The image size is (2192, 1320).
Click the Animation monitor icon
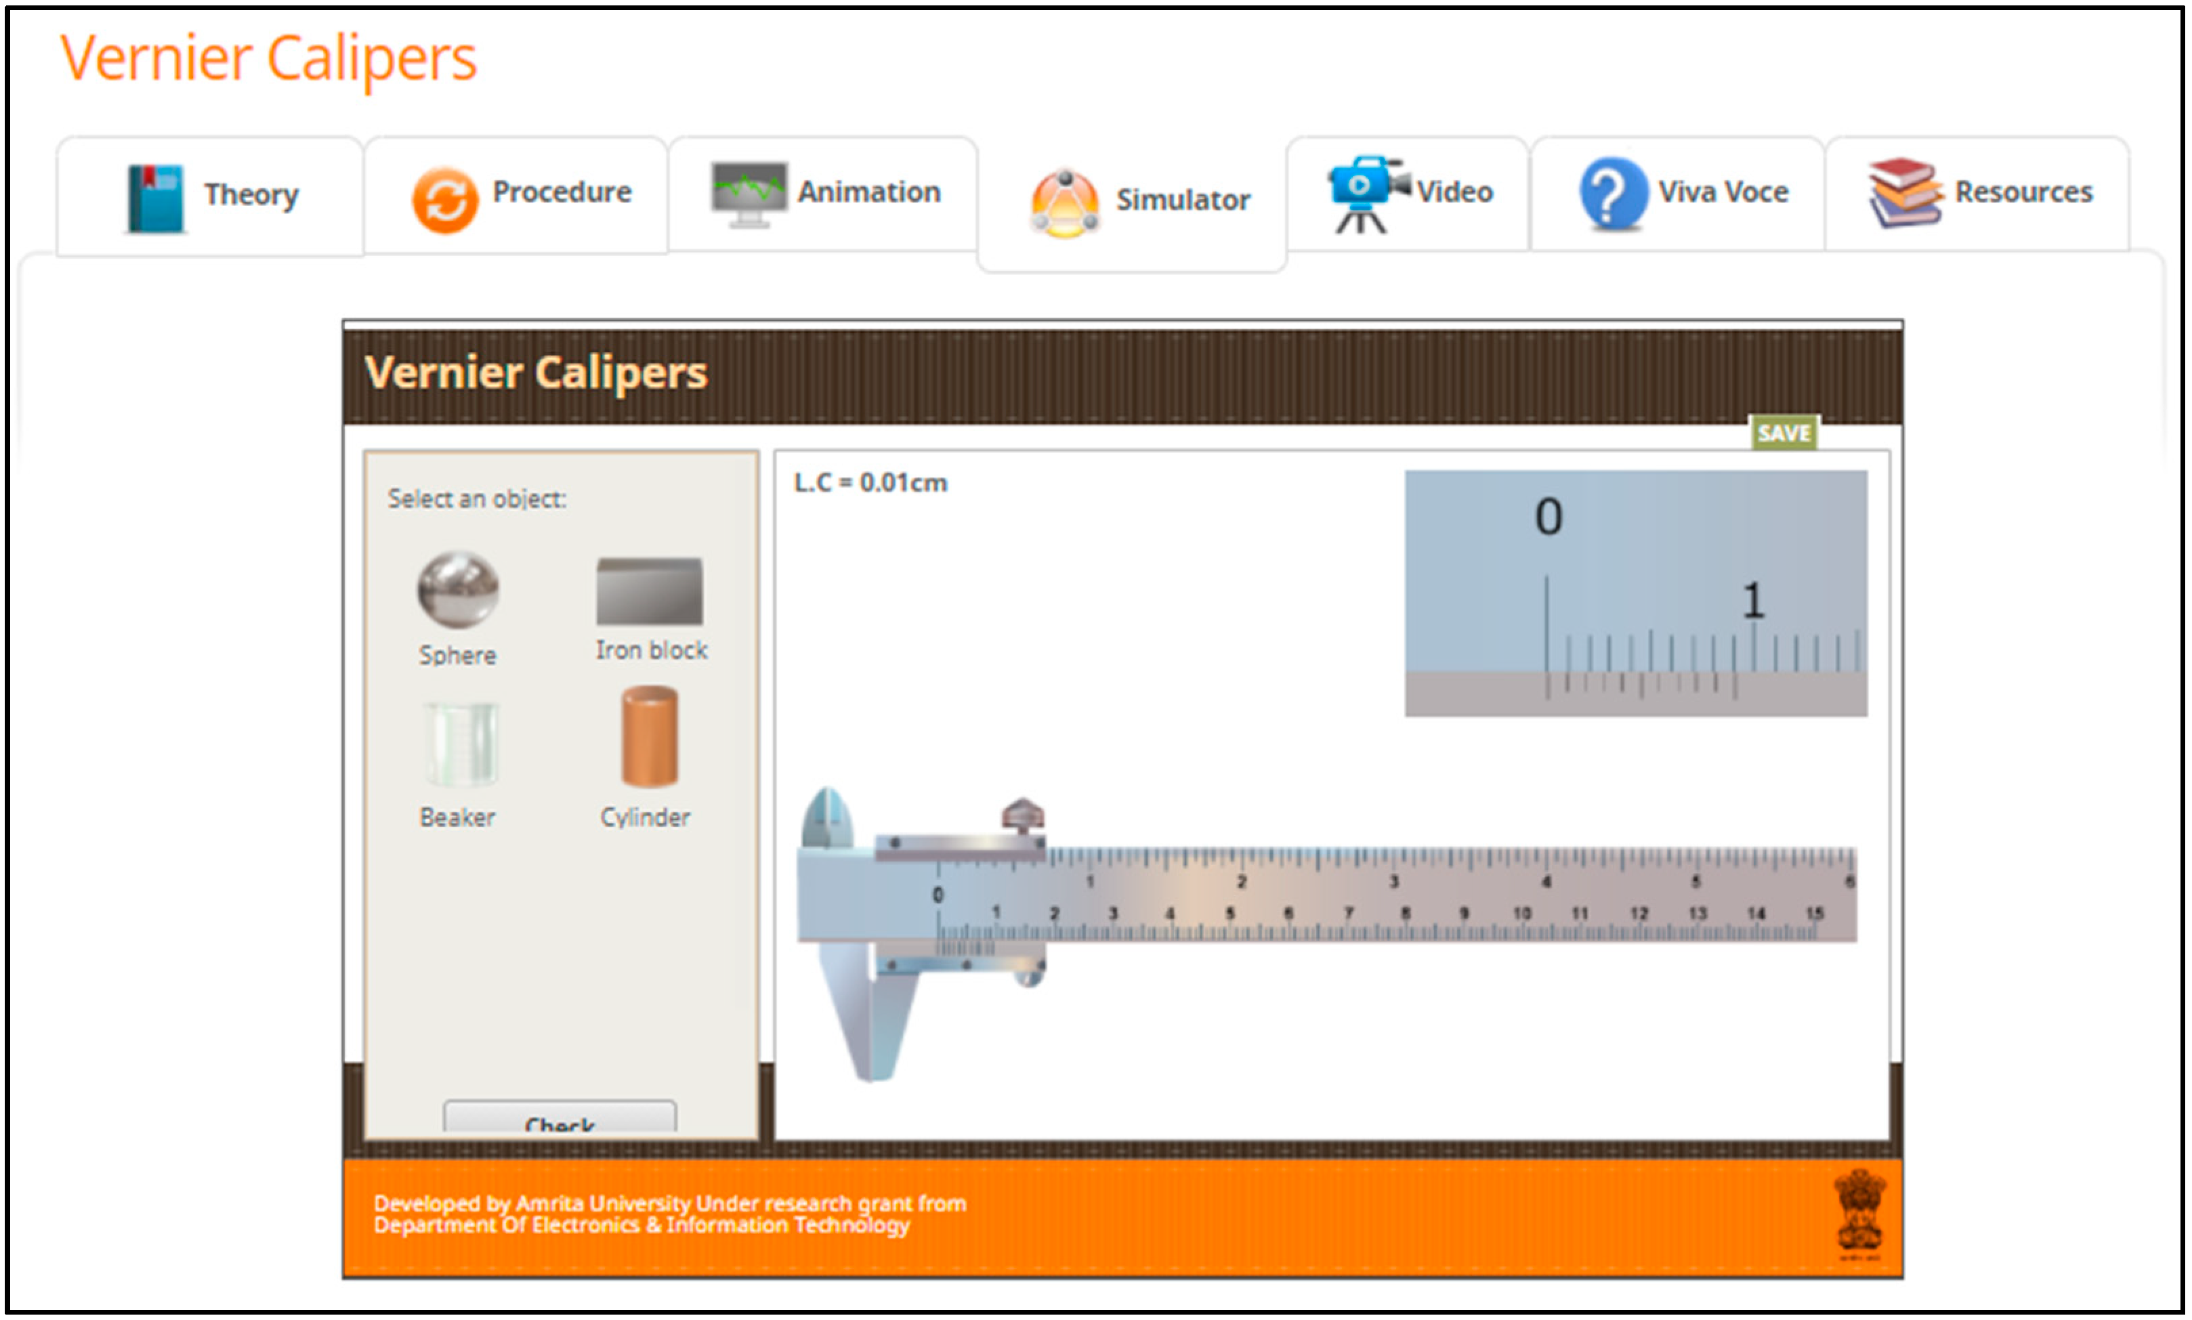pyautogui.click(x=749, y=193)
